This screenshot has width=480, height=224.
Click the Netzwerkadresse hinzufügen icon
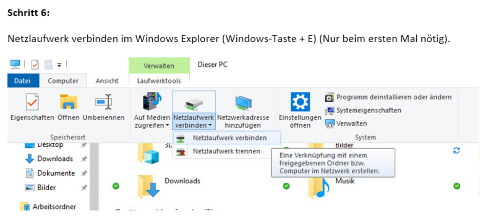coord(243,103)
